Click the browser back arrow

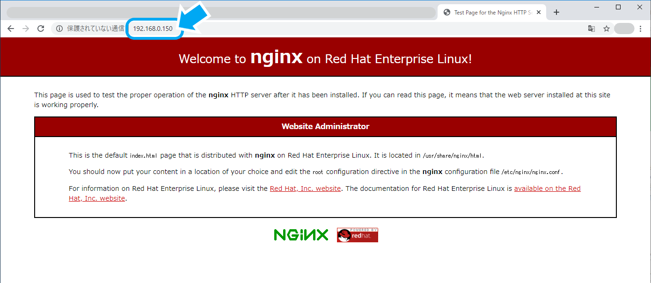11,29
